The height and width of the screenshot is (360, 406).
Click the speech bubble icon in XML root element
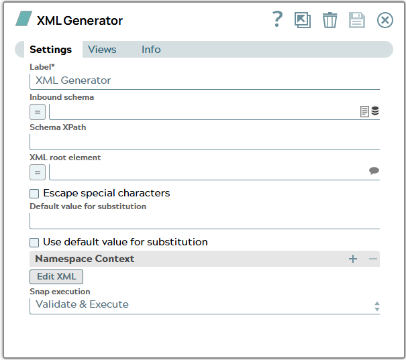(x=374, y=171)
